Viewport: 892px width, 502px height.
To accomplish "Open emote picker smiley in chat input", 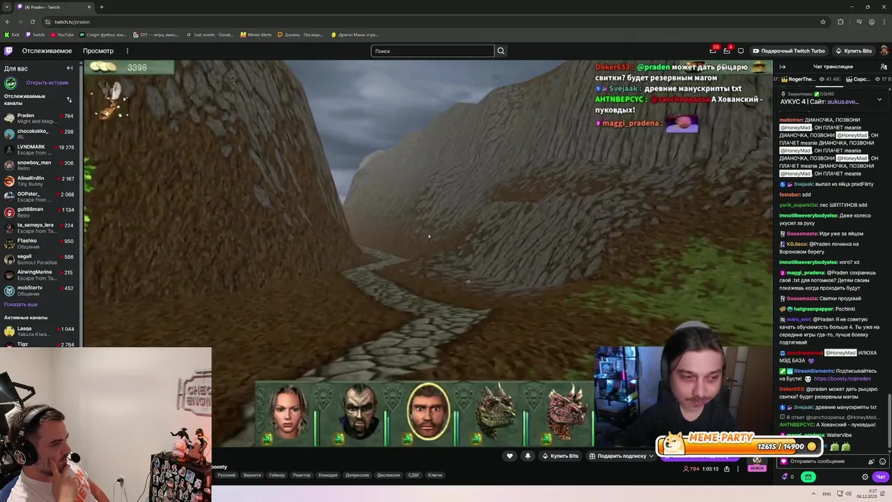I will click(x=883, y=462).
